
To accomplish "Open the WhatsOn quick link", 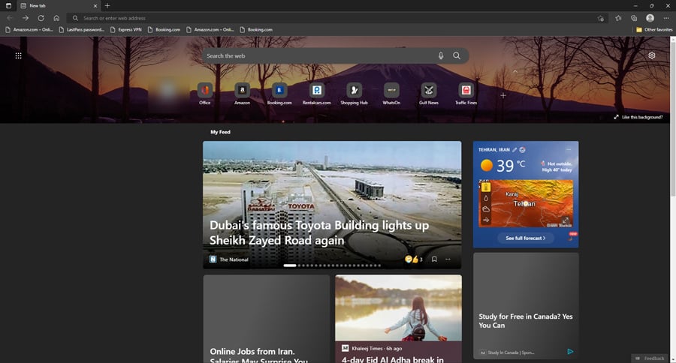I will point(391,94).
